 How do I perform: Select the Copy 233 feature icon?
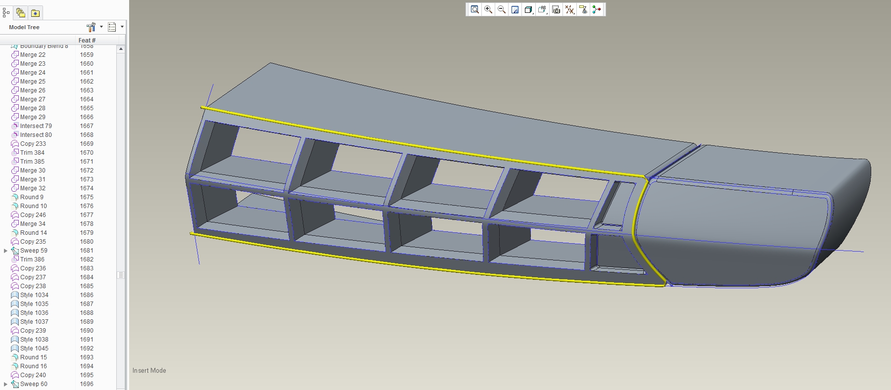(15, 144)
